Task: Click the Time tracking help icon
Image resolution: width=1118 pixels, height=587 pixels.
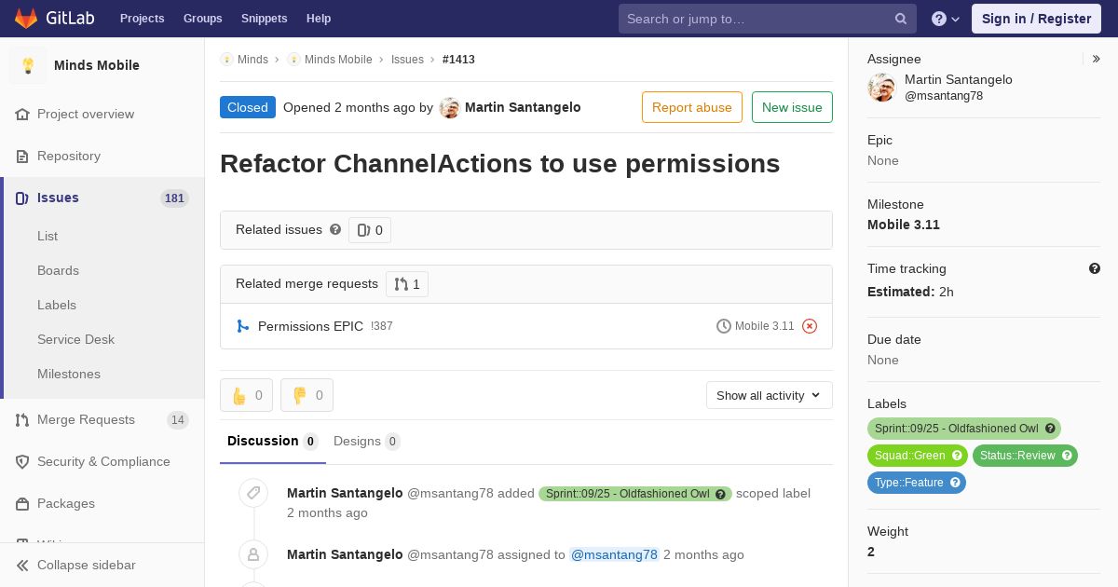Action: click(1095, 268)
